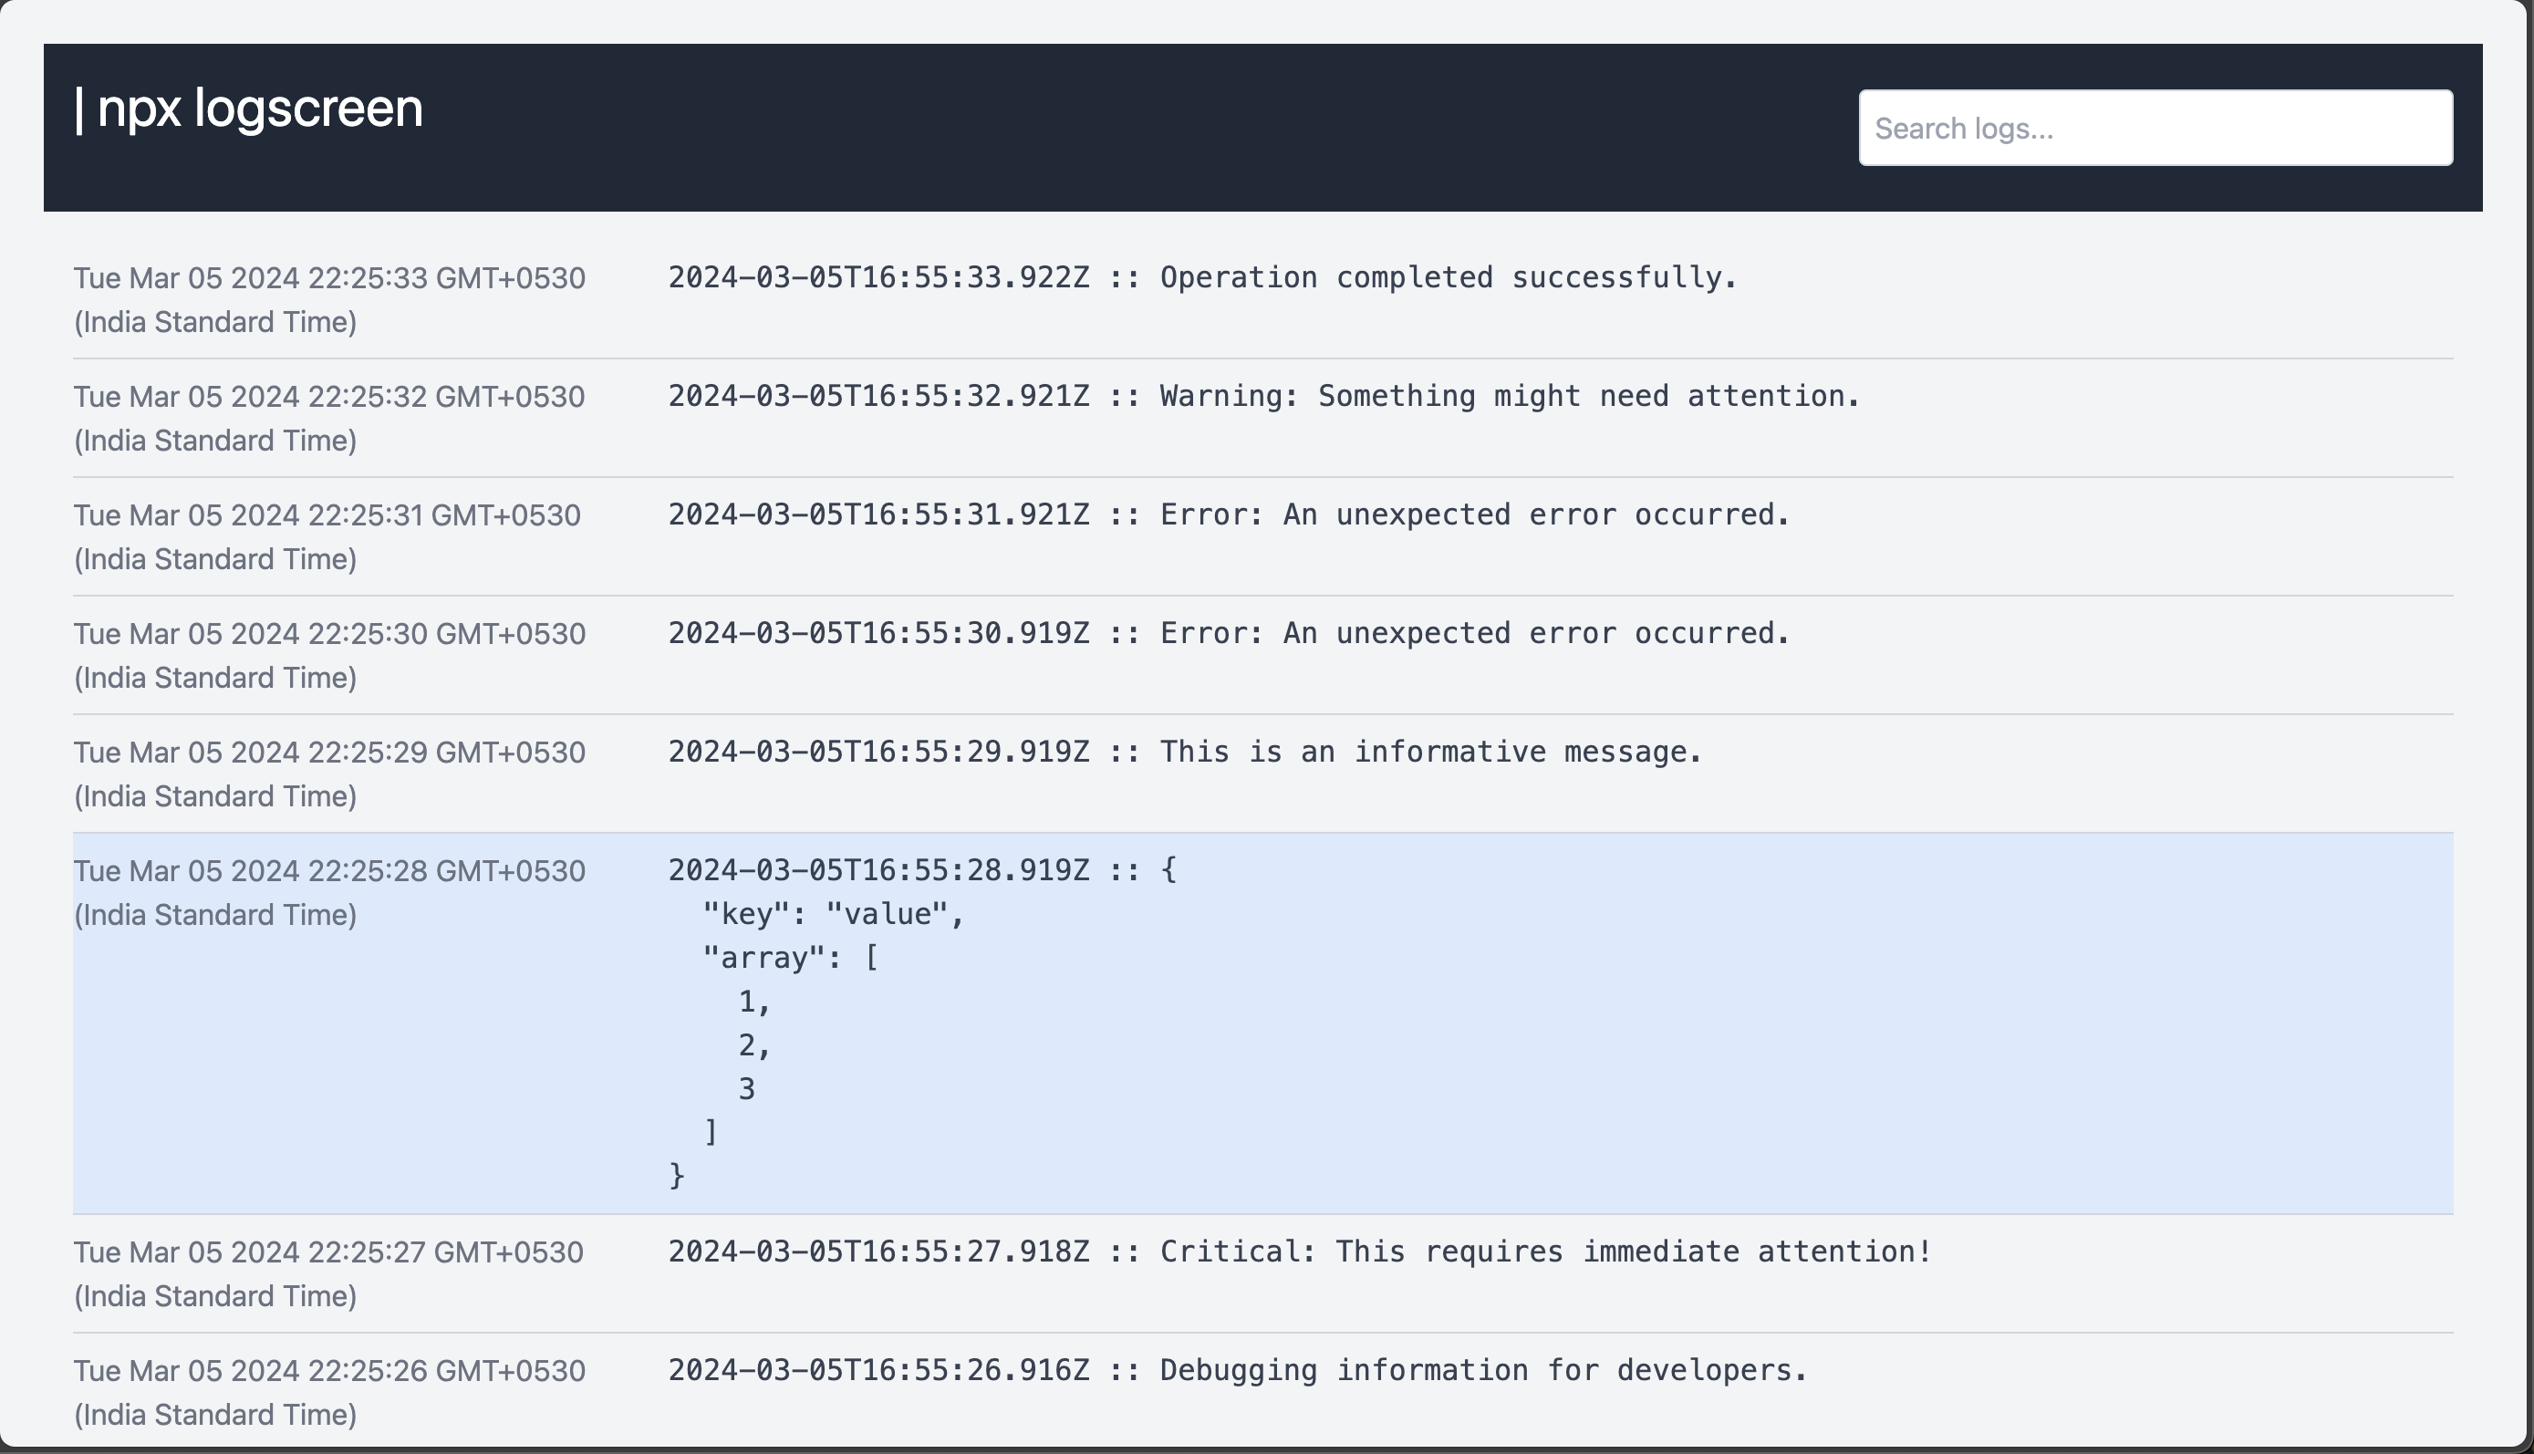
Task: Select the Operation completed successfully log row
Action: pyautogui.click(x=1202, y=277)
